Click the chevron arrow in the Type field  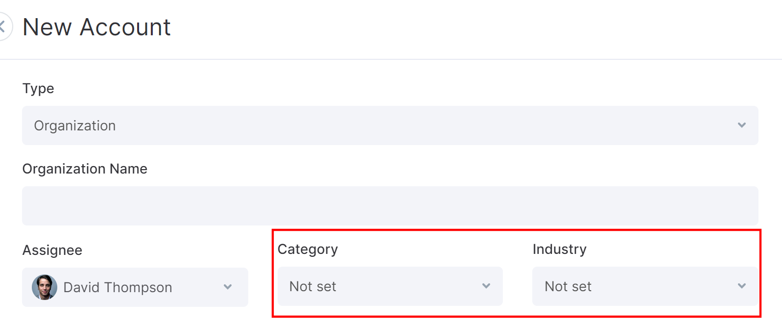pyautogui.click(x=742, y=125)
